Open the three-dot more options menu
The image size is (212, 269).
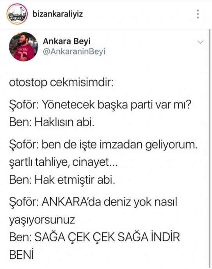[198, 14]
